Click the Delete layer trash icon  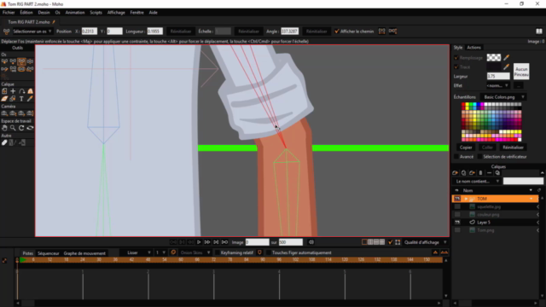480,173
